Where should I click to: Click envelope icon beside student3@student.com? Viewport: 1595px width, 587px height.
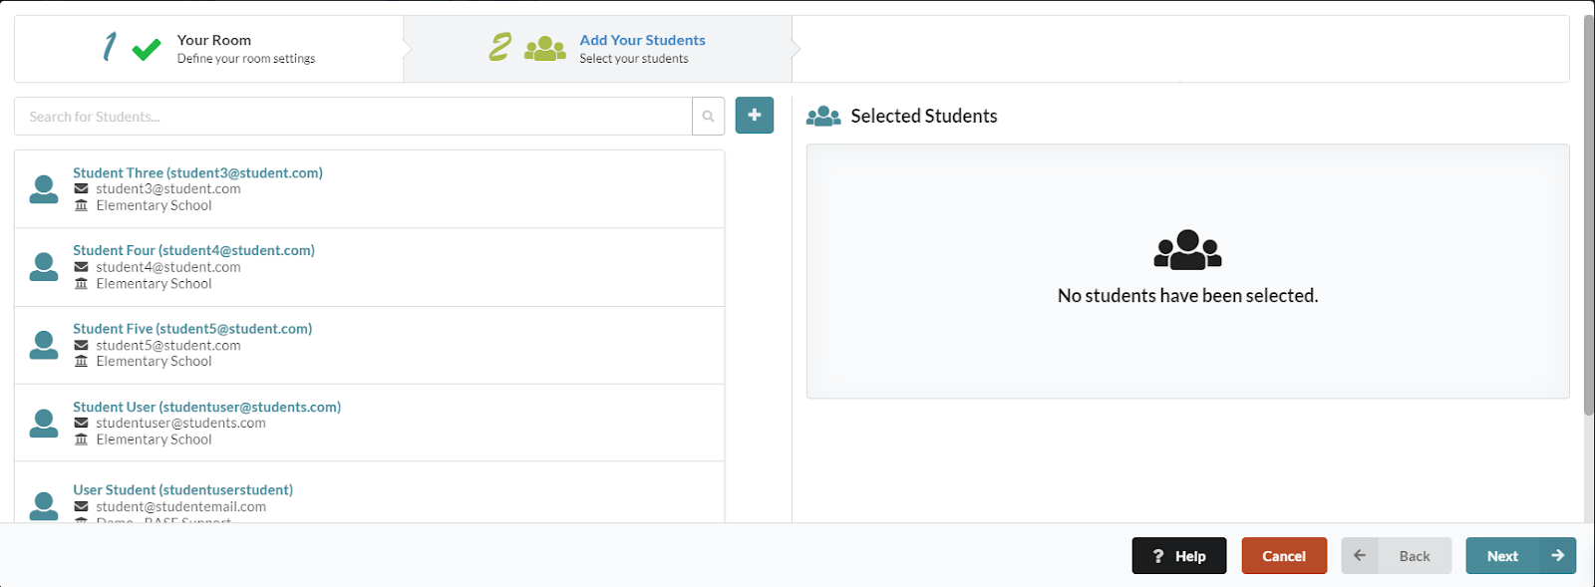tap(82, 188)
